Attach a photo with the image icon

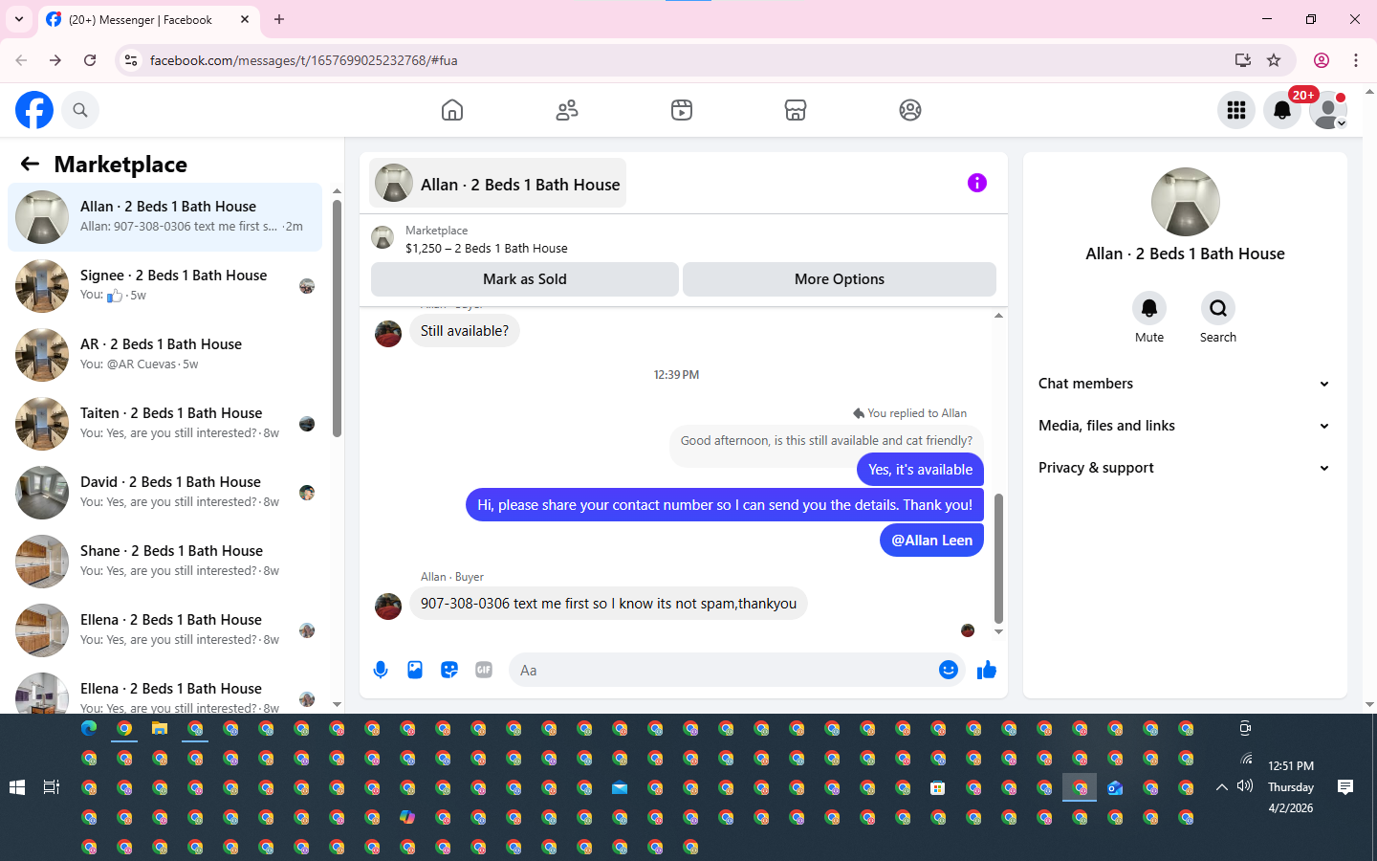click(415, 670)
